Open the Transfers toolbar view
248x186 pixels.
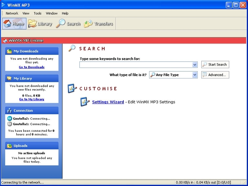pyautogui.click(x=98, y=24)
